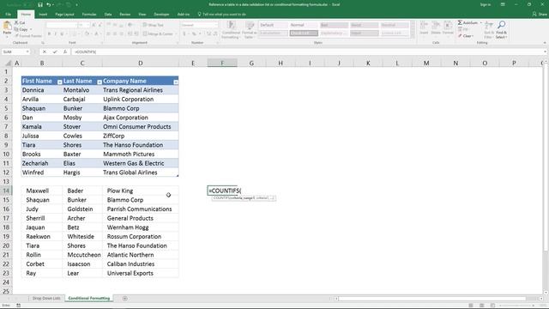Expand the formula bar with its chevron
This screenshot has height=309, width=549.
[x=546, y=51]
